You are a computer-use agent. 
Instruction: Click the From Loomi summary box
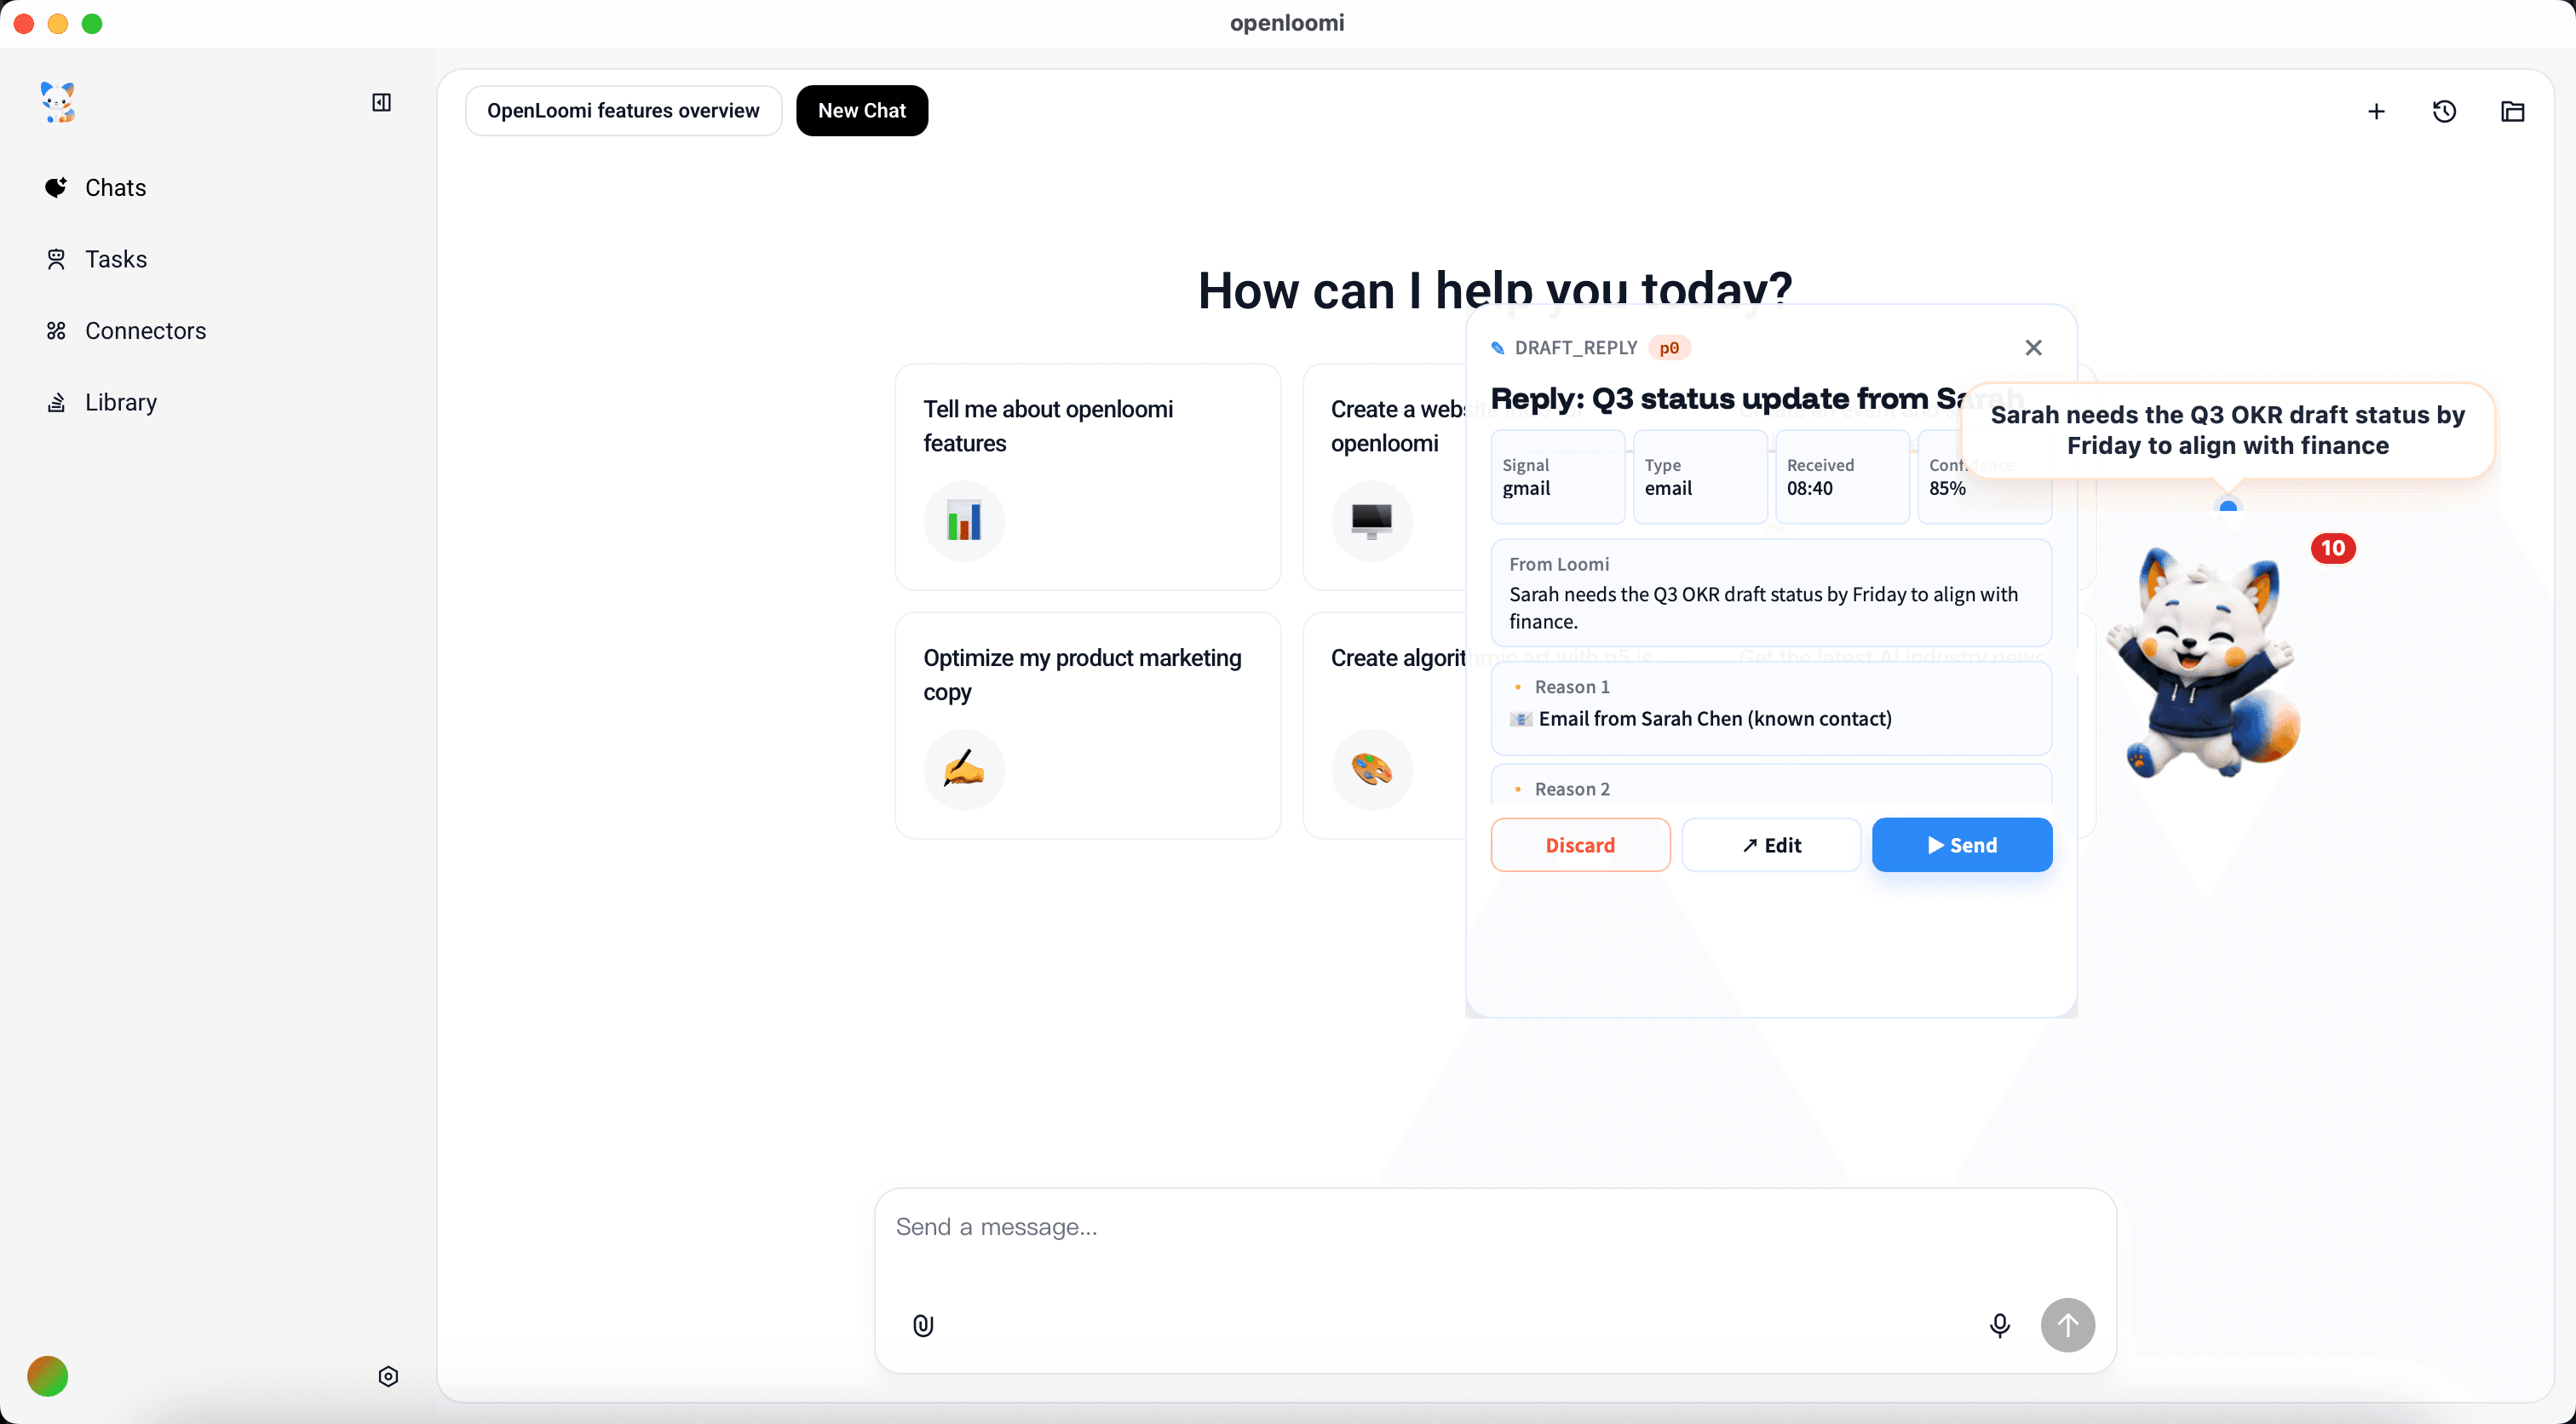[1771, 593]
